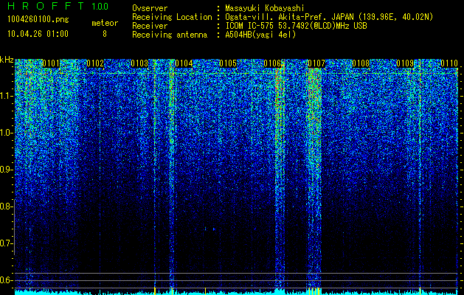Click the 0106 time marker
The width and height of the screenshot is (464, 295).
(272, 63)
